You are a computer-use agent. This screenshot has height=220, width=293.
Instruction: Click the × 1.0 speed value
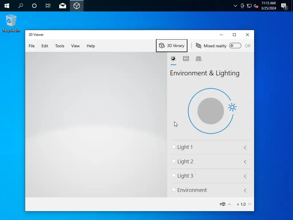pos(241,204)
